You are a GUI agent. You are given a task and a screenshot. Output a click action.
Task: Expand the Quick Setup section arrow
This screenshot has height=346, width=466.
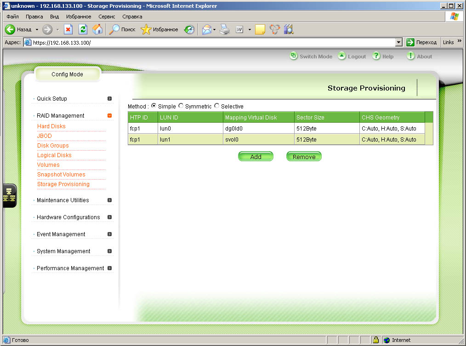(110, 98)
